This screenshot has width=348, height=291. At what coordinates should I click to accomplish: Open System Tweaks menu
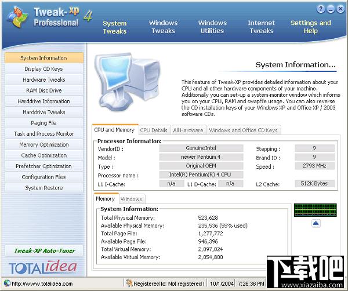[x=115, y=27]
